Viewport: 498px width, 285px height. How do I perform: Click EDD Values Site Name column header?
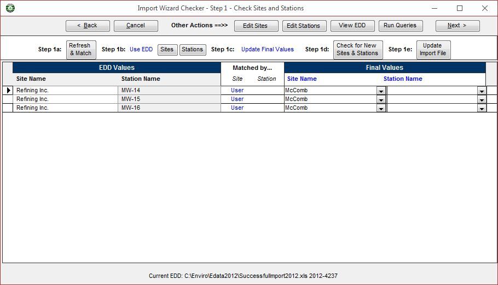click(x=31, y=79)
